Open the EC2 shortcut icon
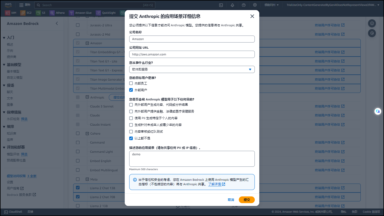Image resolution: width=384 pixels, height=216 pixels. coord(23,13)
